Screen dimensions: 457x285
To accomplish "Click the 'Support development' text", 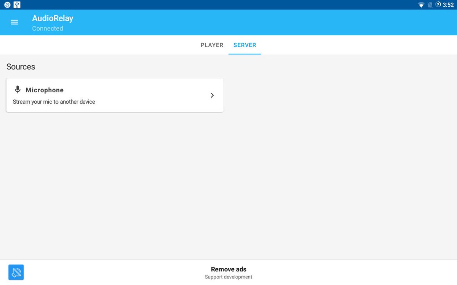I will [228, 277].
